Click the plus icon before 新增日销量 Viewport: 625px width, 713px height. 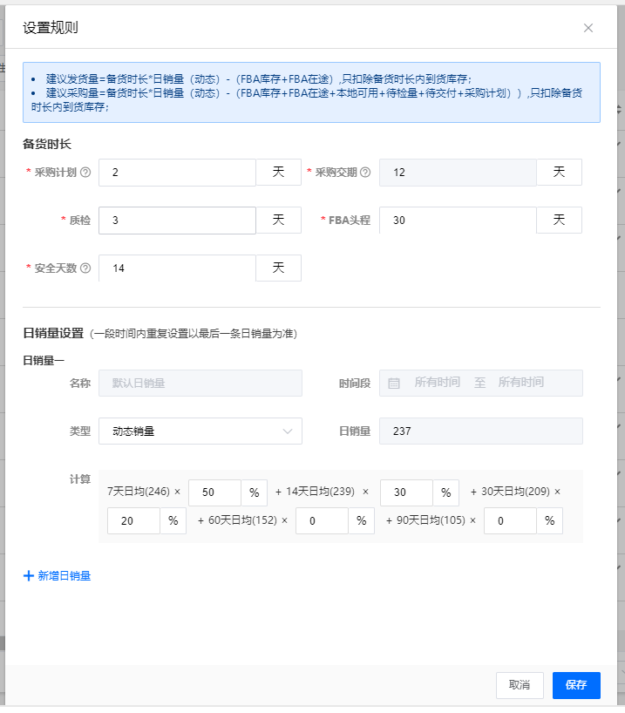pos(29,575)
